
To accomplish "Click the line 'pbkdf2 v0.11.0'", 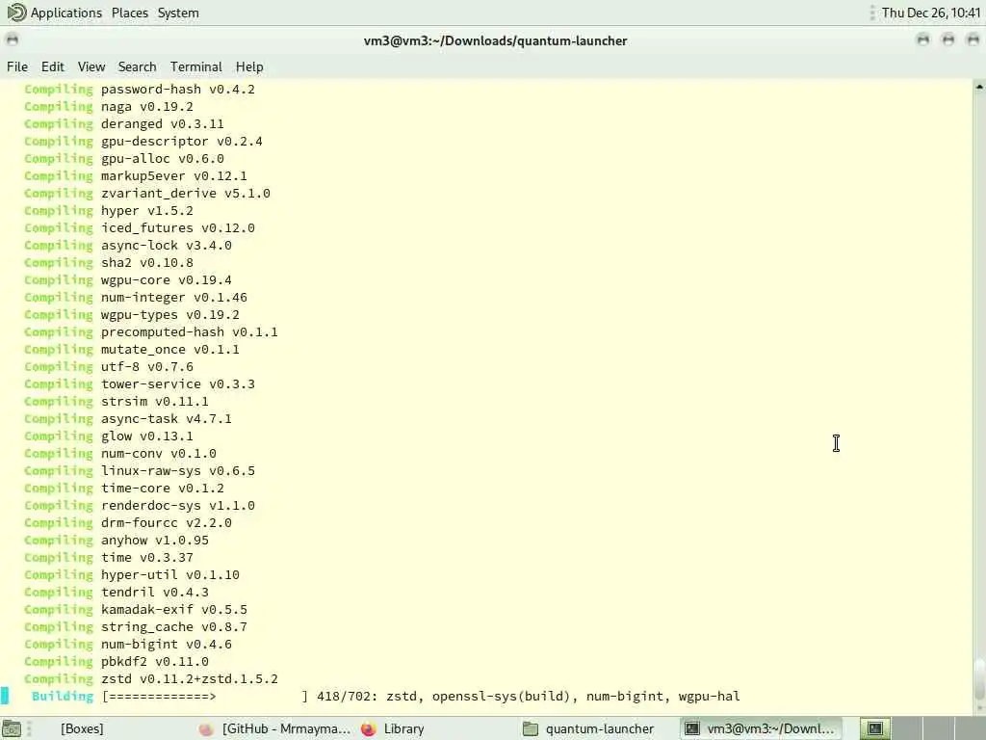I will point(155,661).
